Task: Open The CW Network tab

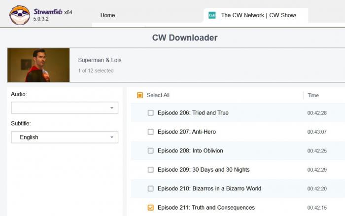Action: point(256,15)
